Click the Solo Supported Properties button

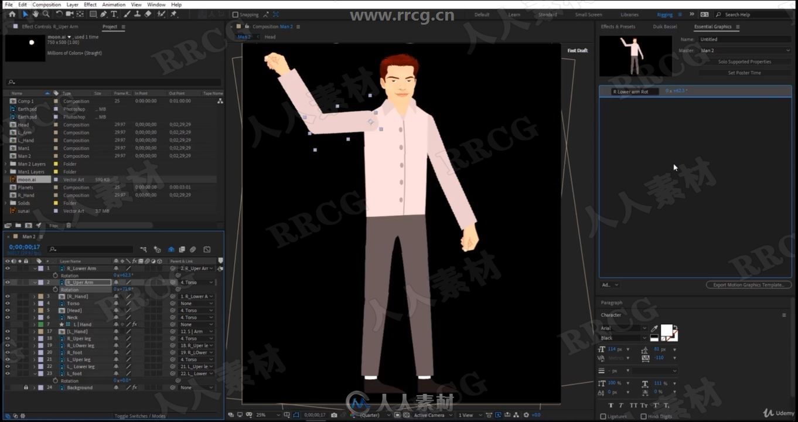pyautogui.click(x=745, y=62)
